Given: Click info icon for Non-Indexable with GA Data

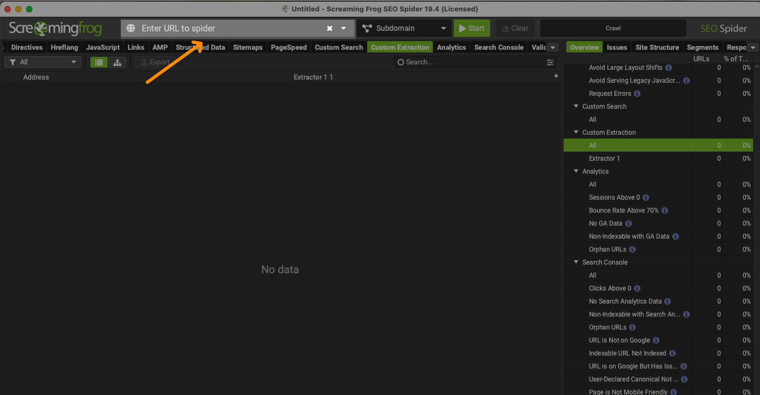Looking at the screenshot, I should pos(676,236).
